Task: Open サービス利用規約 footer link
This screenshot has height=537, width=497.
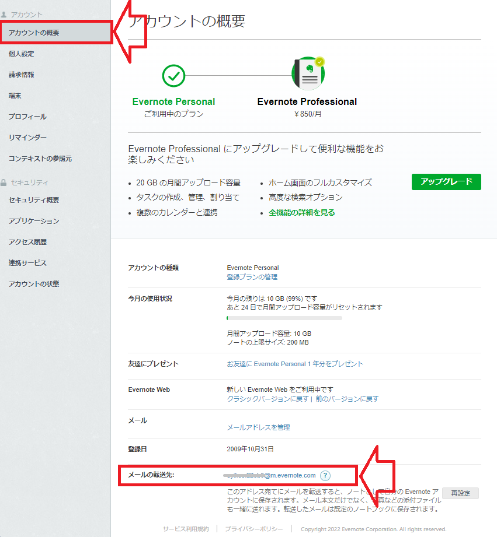Action: point(186,529)
